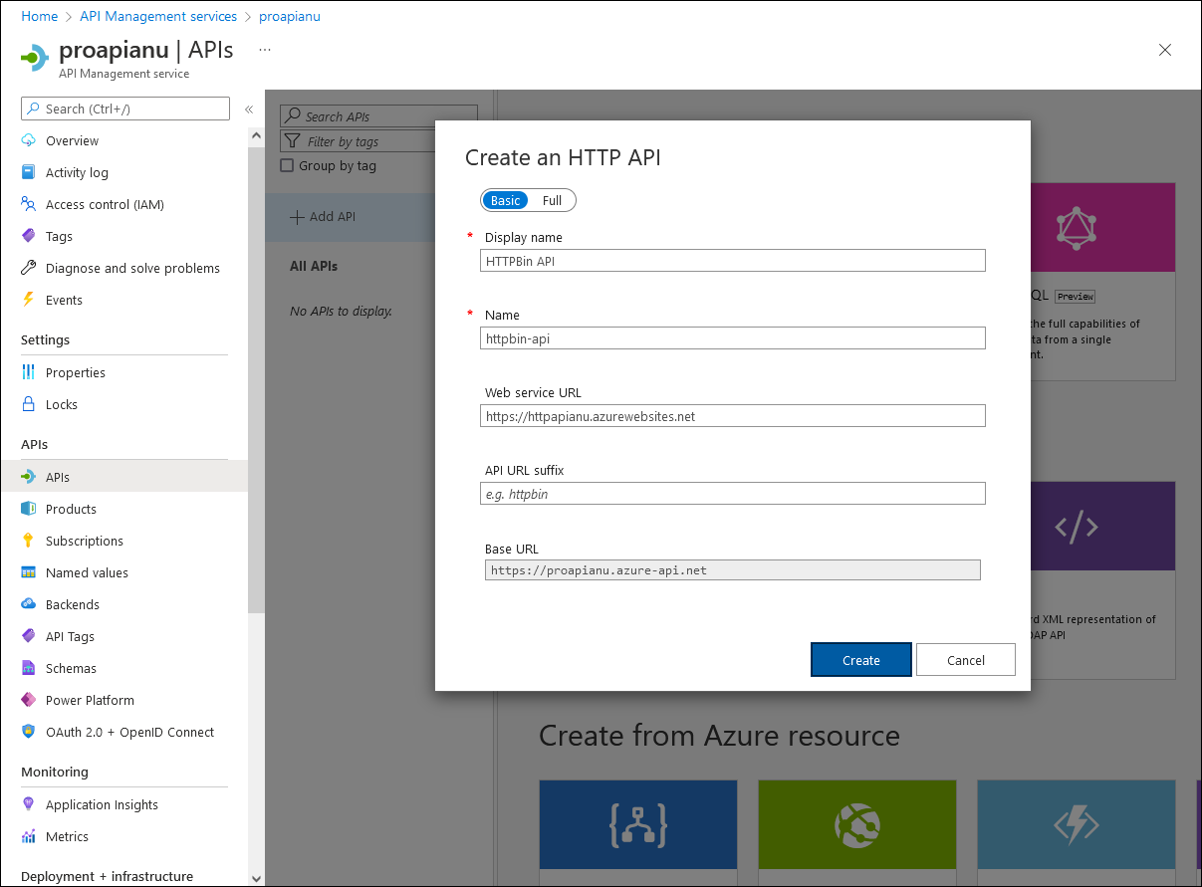Open the Filter by tags dropdown
The image size is (1202, 887).
coord(378,140)
